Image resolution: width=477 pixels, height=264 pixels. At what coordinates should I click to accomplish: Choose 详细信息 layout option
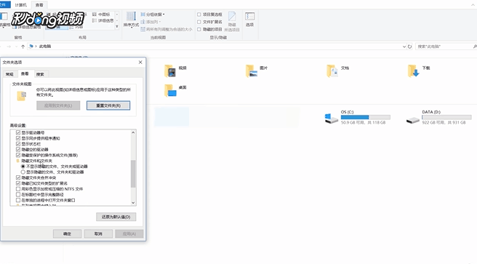[x=103, y=20]
